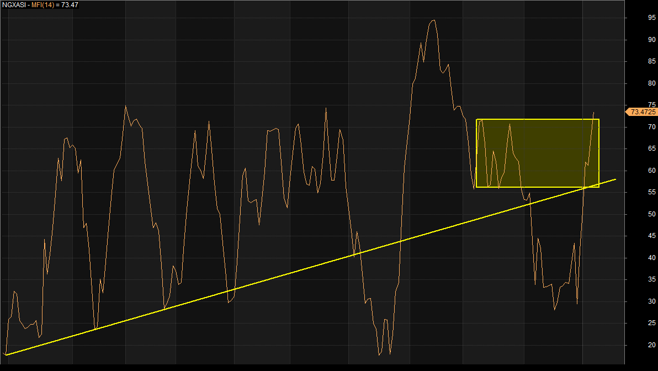Image resolution: width=658 pixels, height=371 pixels.
Task: Click the 55 axis level label
Action: click(x=652, y=192)
